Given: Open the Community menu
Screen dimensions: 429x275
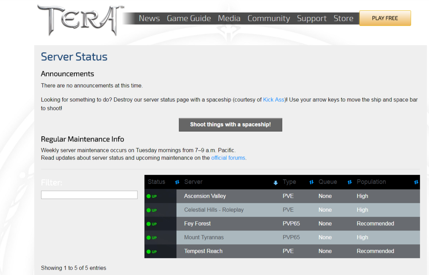Looking at the screenshot, I should coord(269,18).
